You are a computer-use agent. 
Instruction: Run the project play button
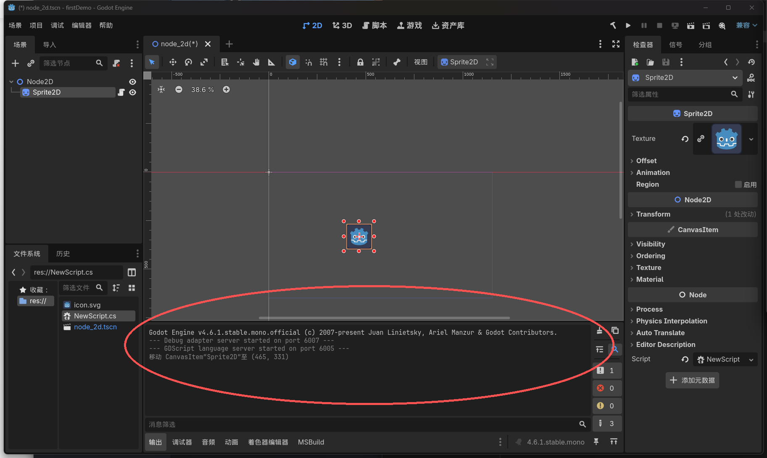click(628, 26)
